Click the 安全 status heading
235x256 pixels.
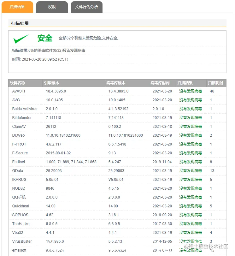coord(45,38)
